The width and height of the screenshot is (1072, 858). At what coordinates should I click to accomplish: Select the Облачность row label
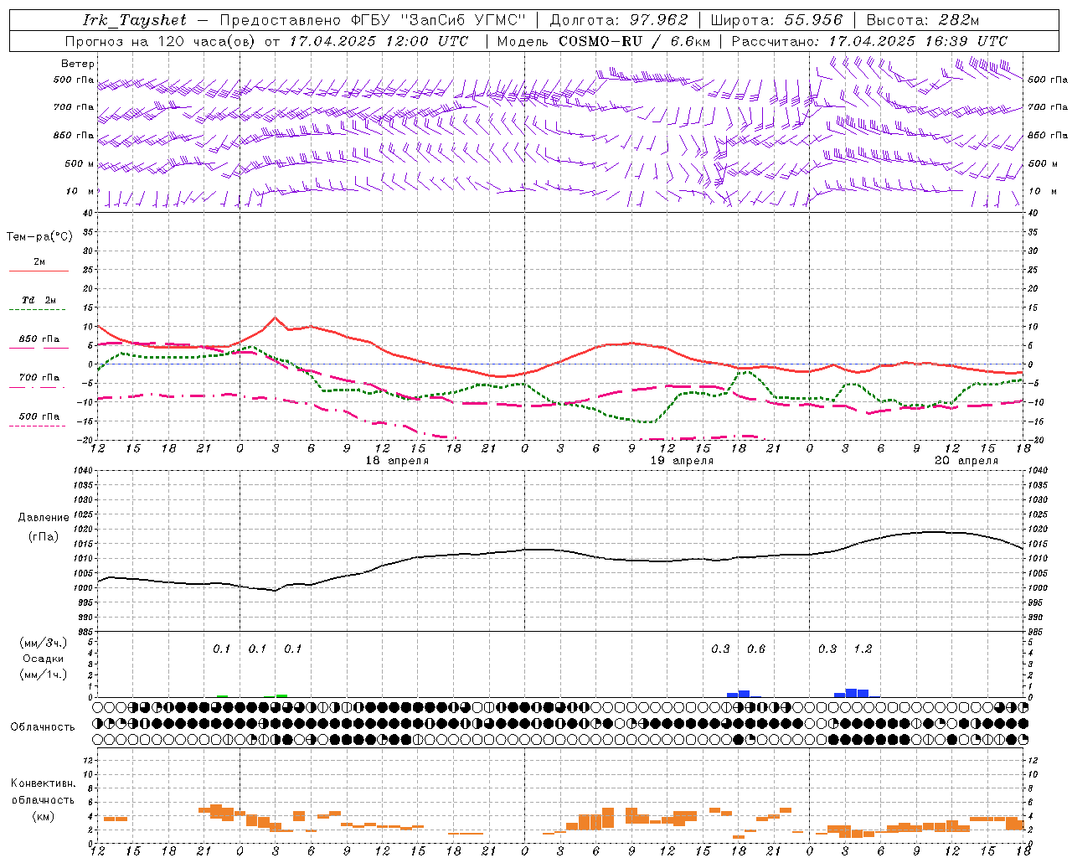tap(43, 727)
